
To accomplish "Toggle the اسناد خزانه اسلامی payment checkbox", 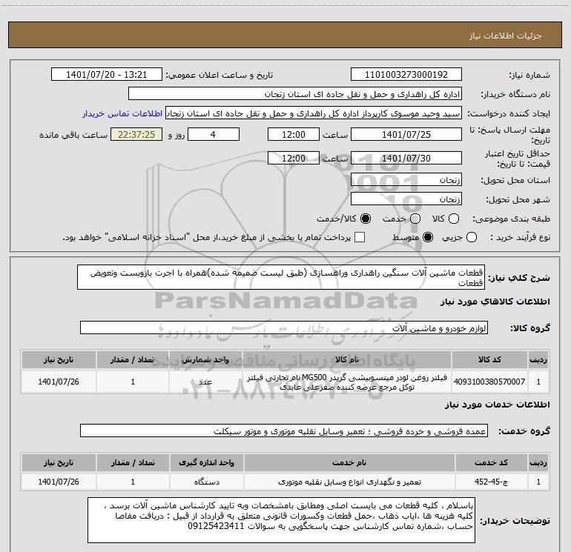I will pyautogui.click(x=360, y=238).
